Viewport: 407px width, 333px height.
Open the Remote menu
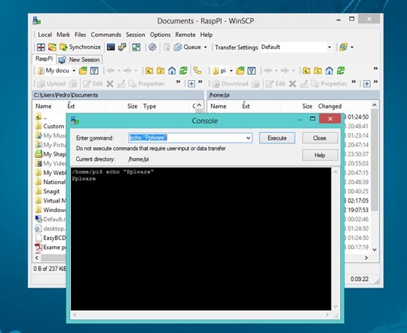(x=185, y=35)
